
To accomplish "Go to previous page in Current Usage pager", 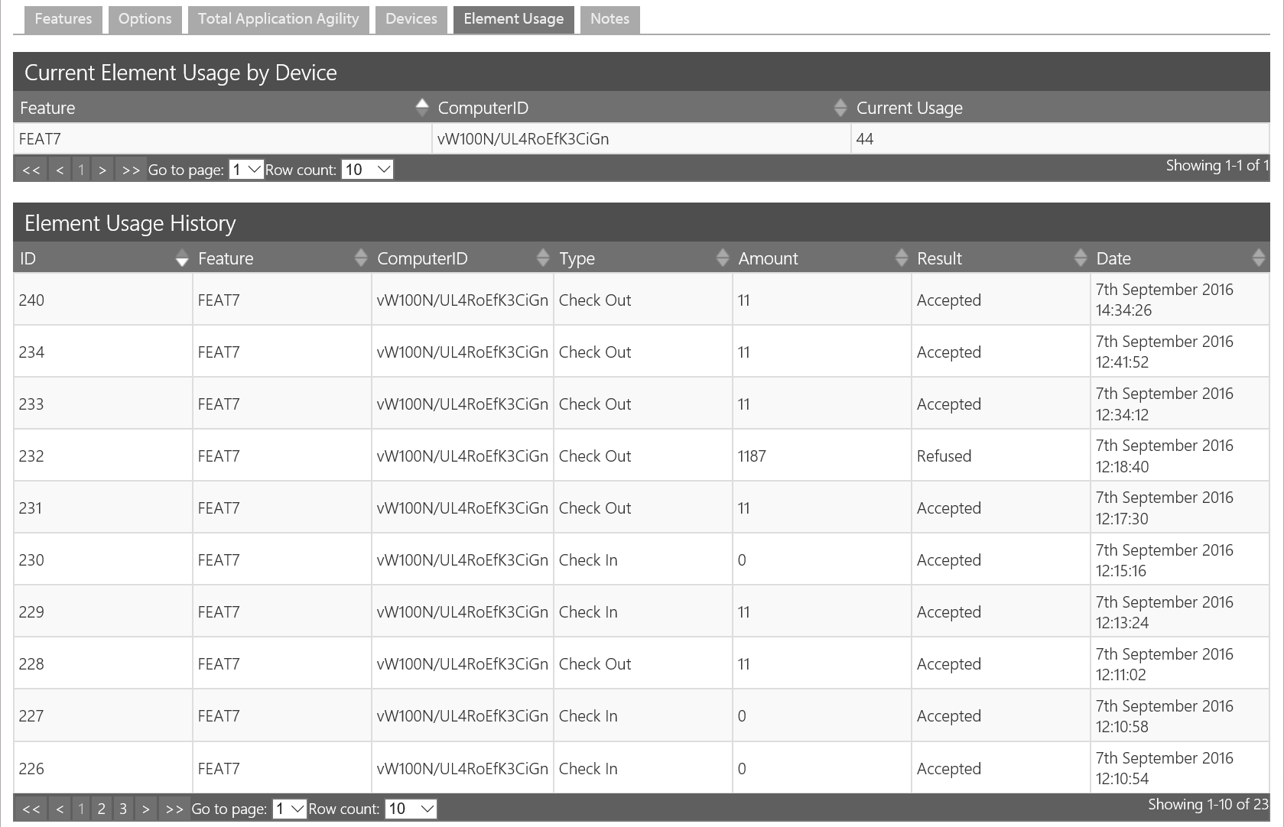I will [x=60, y=170].
